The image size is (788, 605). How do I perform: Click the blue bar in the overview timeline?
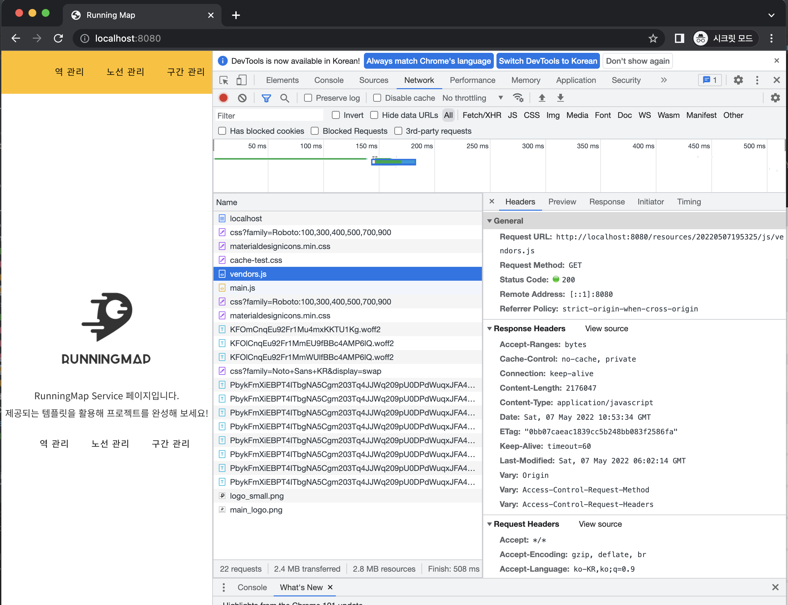pyautogui.click(x=394, y=162)
